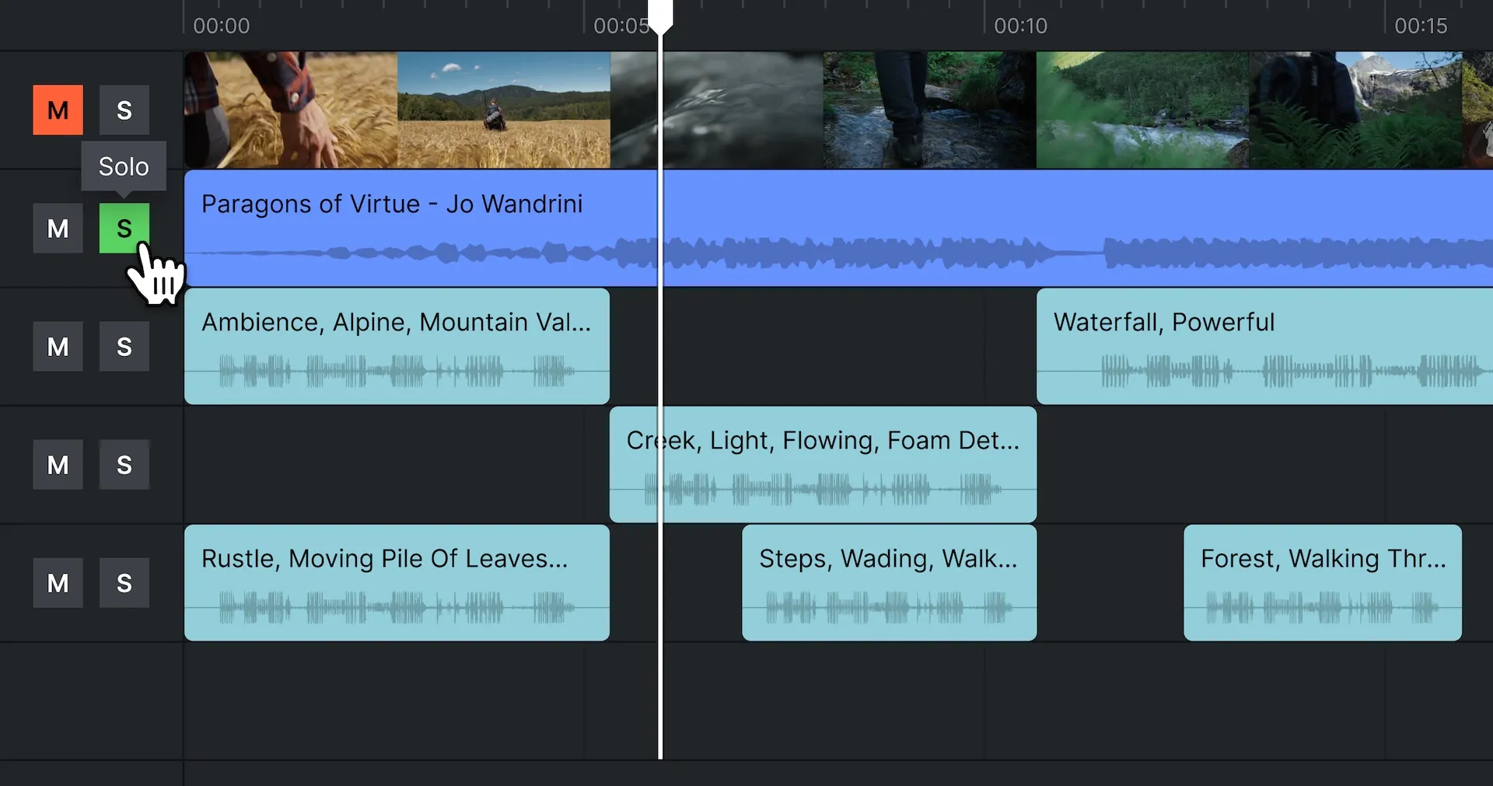Select the Rustle, Moving Pile Of Leaves clip

397,582
